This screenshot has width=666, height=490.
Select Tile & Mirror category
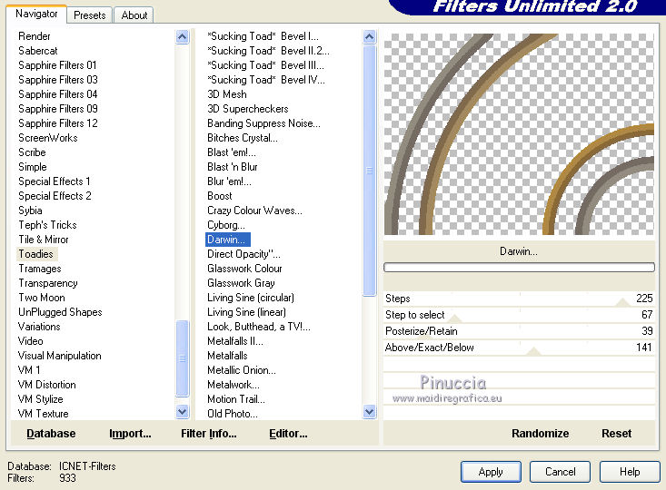coord(44,240)
